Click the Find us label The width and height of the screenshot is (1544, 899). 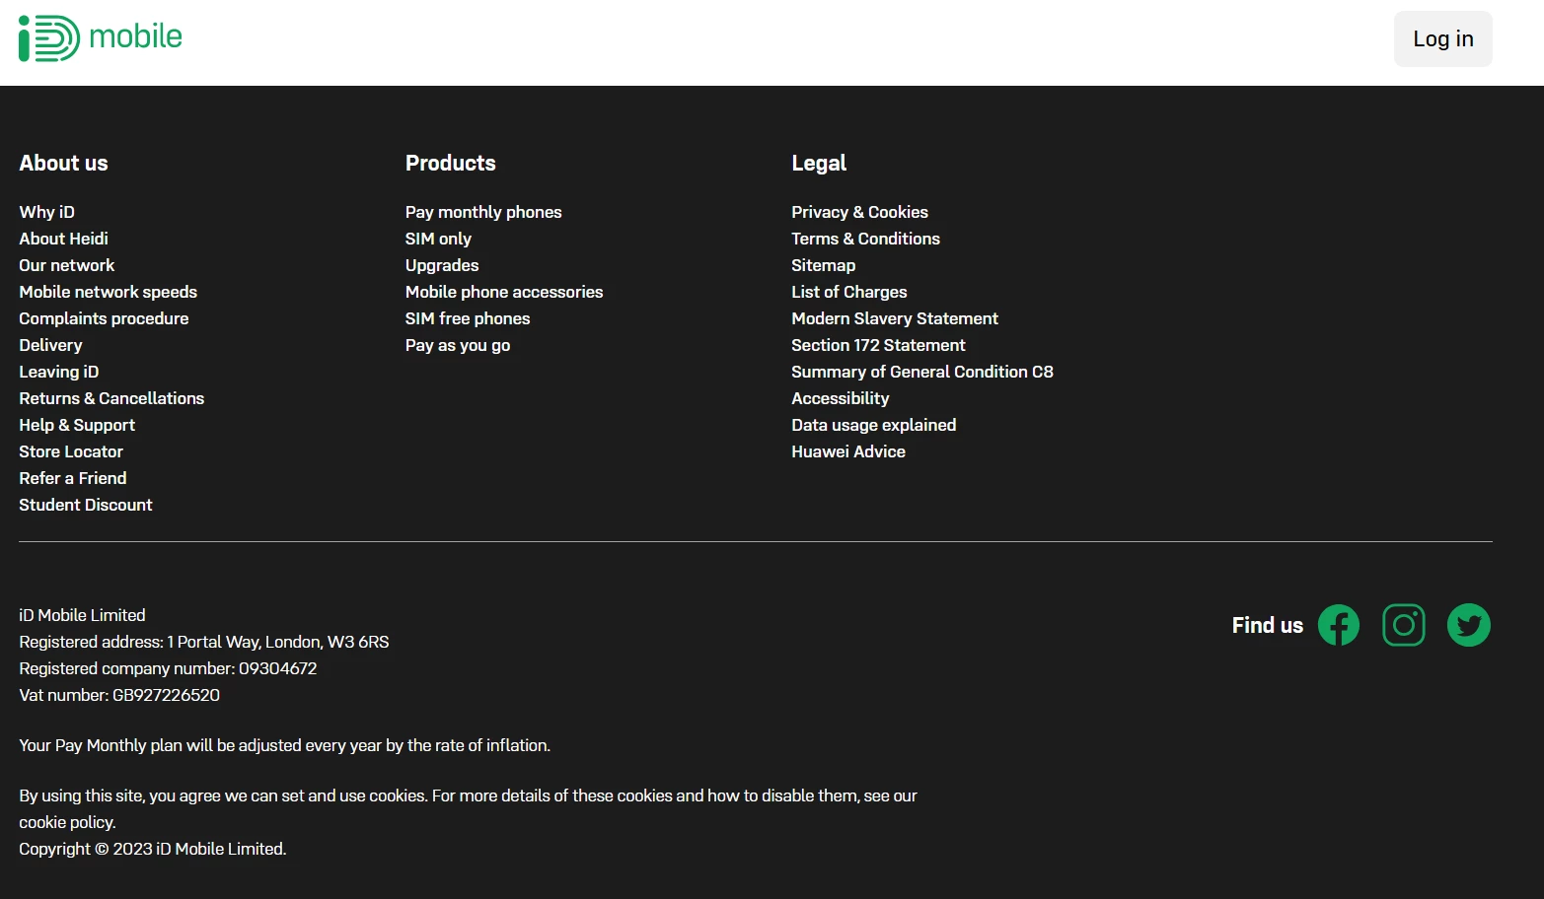click(x=1268, y=625)
